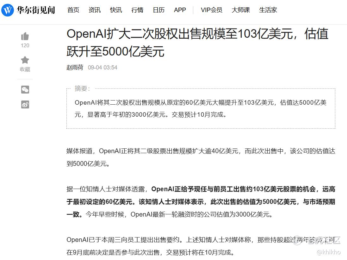Go to 生活家 section
This screenshot has width=347, height=260.
tap(268, 10)
